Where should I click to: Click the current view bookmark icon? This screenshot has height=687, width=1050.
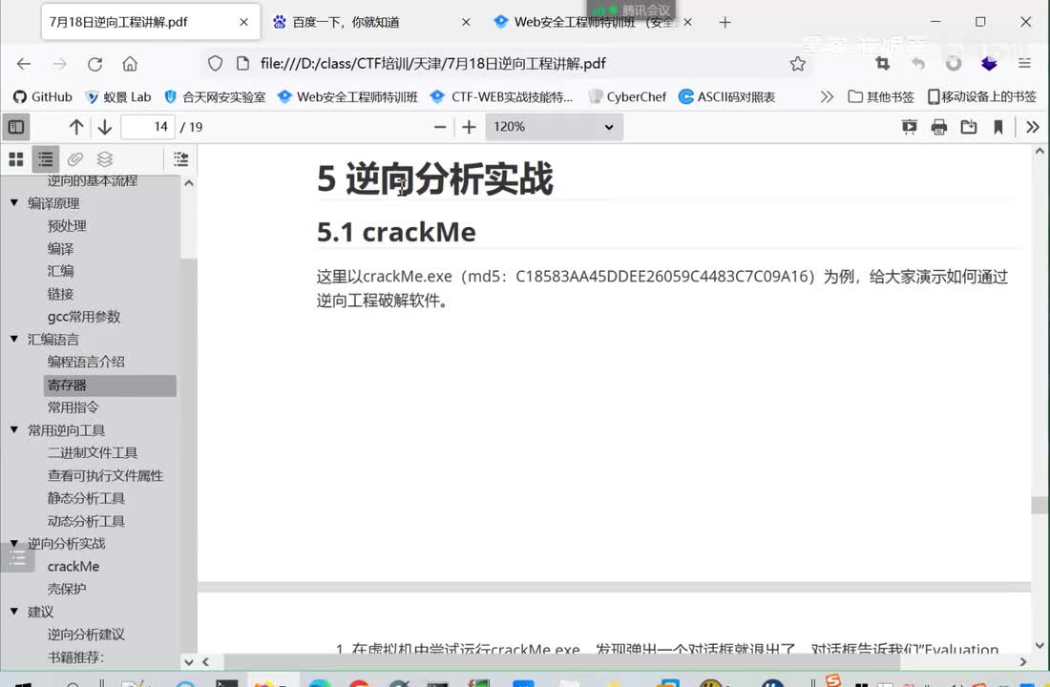pos(998,127)
